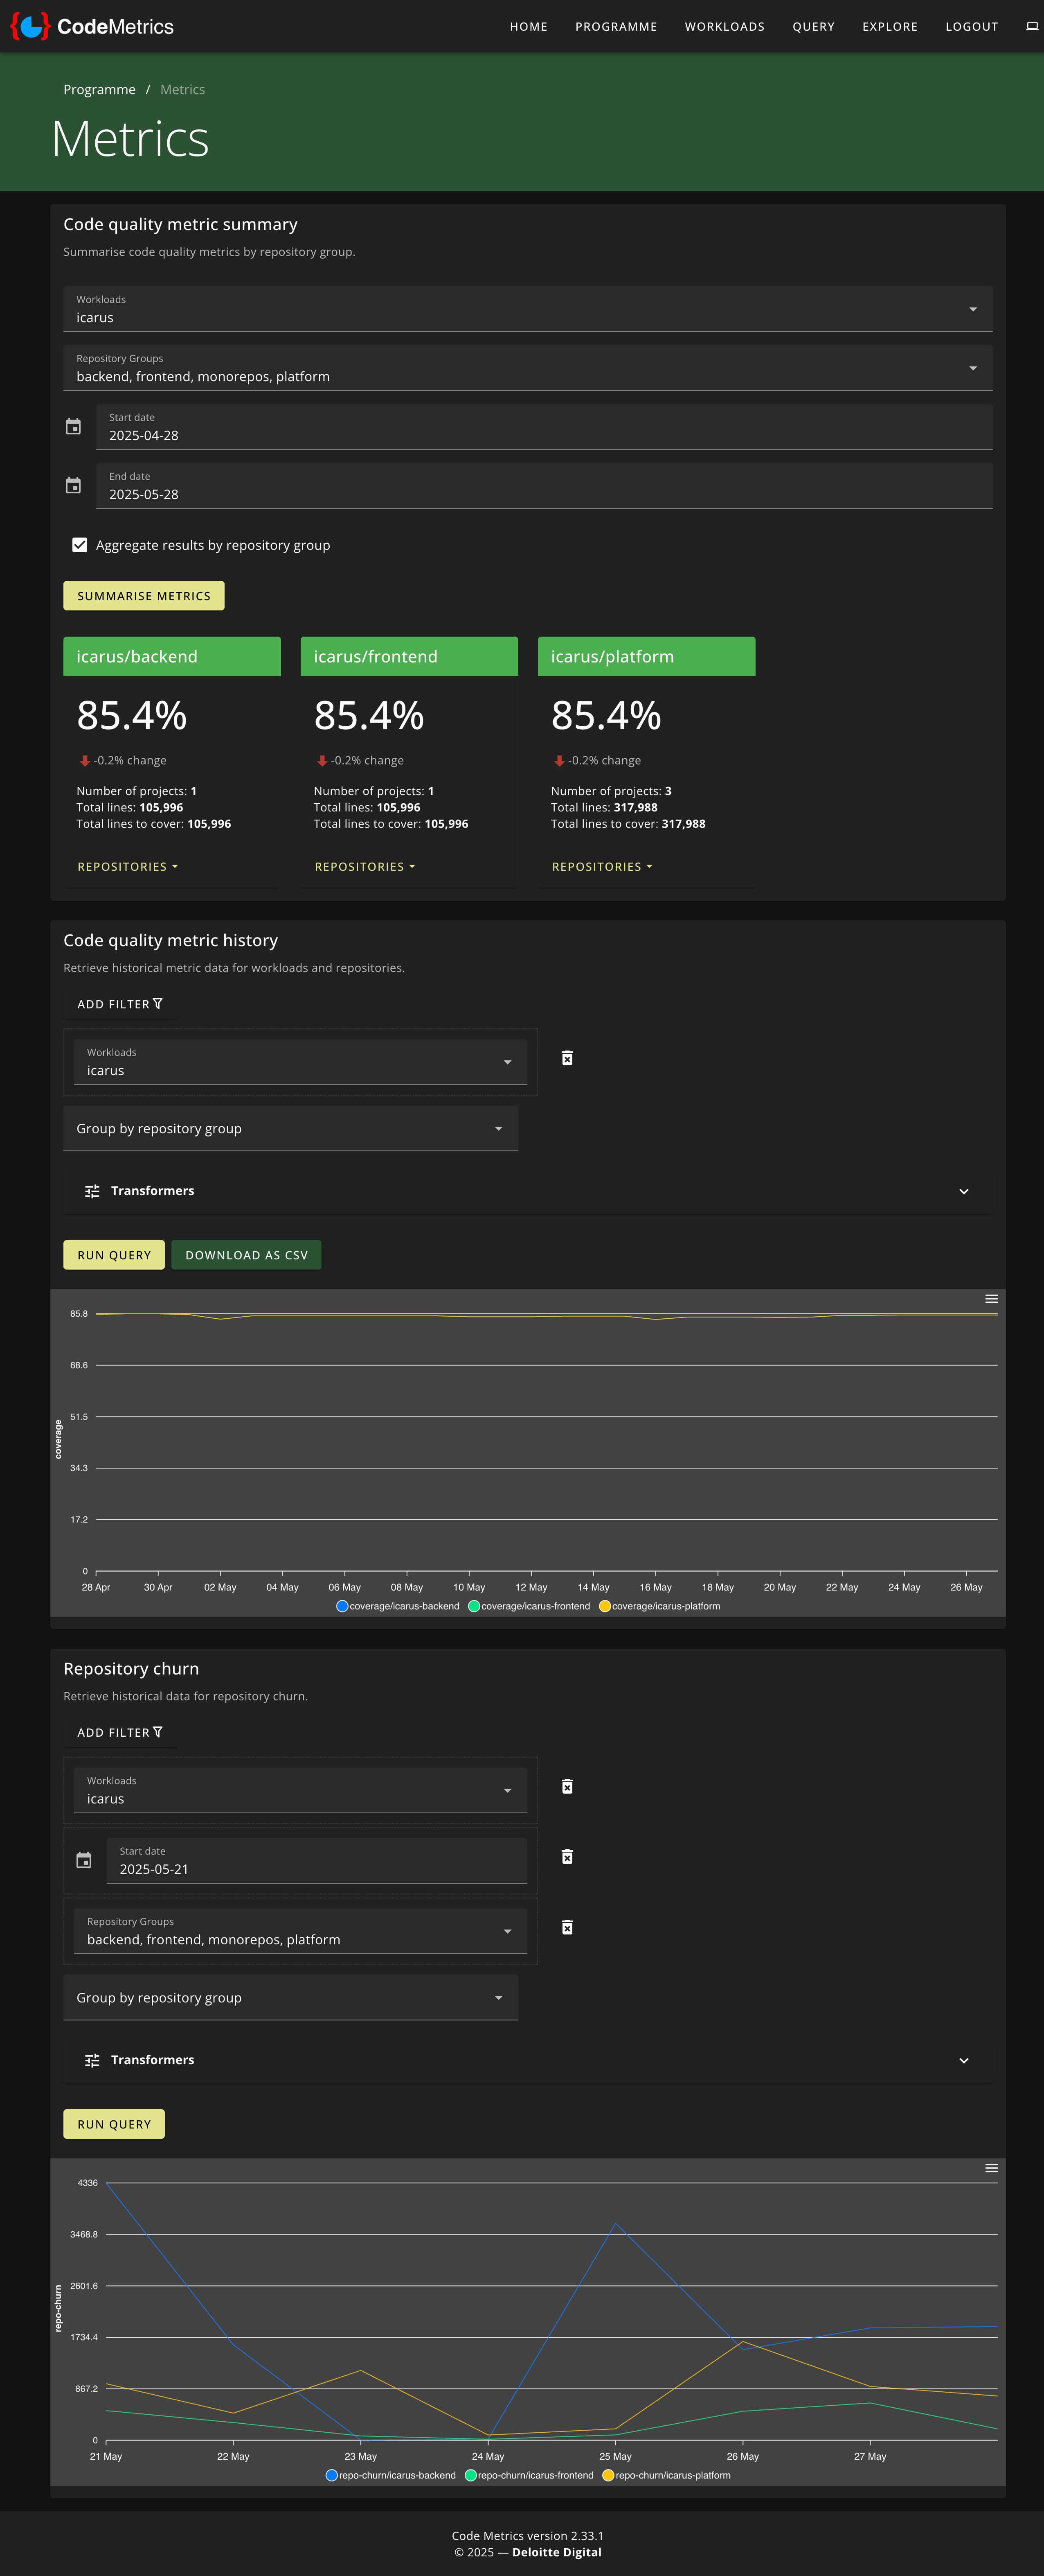This screenshot has width=1044, height=2576.
Task: Open the Programme navigation item
Action: pyautogui.click(x=616, y=27)
